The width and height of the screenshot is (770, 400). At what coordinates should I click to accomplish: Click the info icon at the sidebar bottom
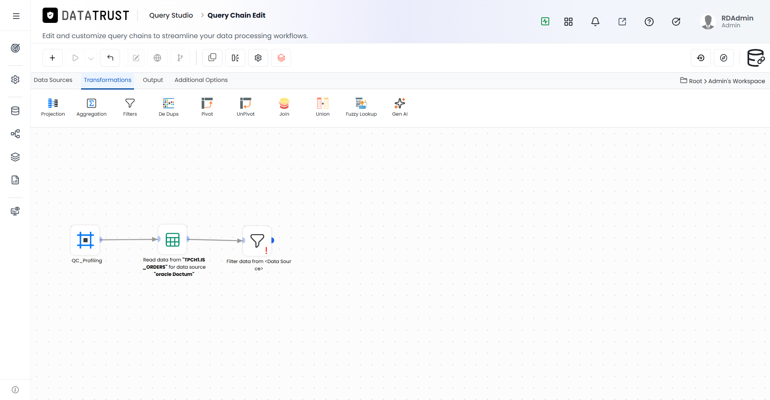pos(15,390)
